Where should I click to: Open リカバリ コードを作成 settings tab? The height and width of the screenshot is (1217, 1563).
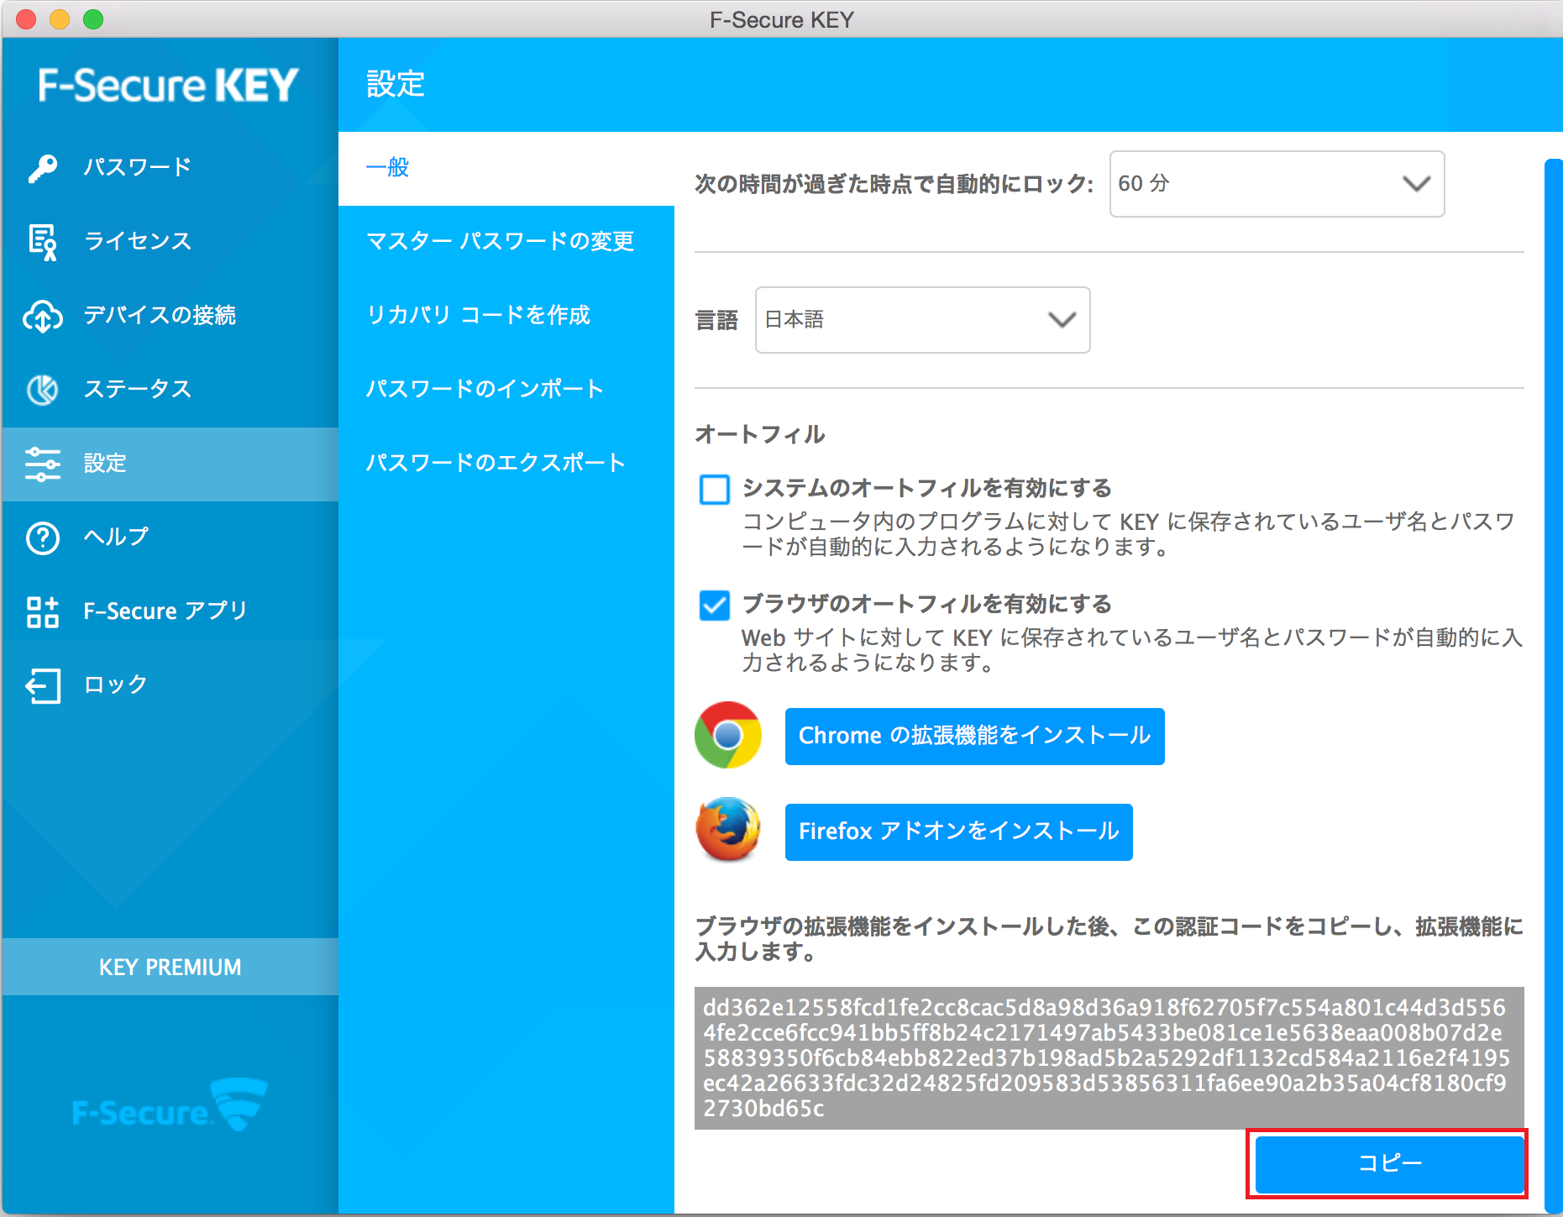pyautogui.click(x=506, y=316)
